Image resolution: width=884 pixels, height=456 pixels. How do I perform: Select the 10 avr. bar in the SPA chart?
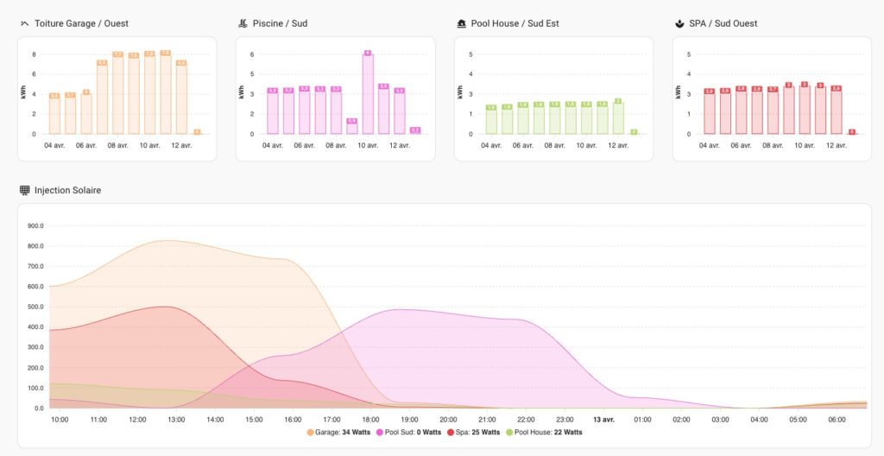click(x=805, y=110)
